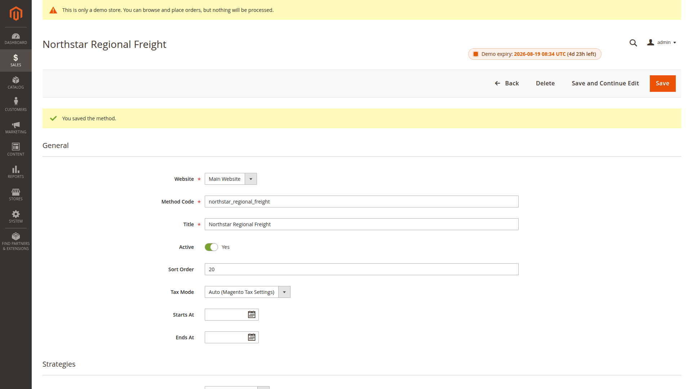This screenshot has height=389, width=692.
Task: Toggle the Active switch off
Action: tap(211, 247)
